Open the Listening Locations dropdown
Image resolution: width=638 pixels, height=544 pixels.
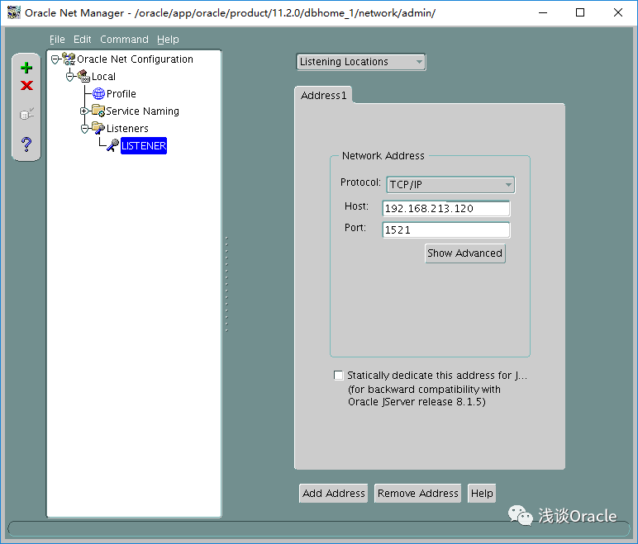[x=361, y=62]
